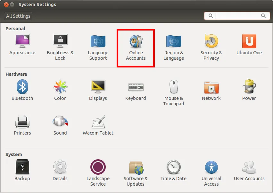Open Printers settings
273x193 pixels.
tap(22, 125)
